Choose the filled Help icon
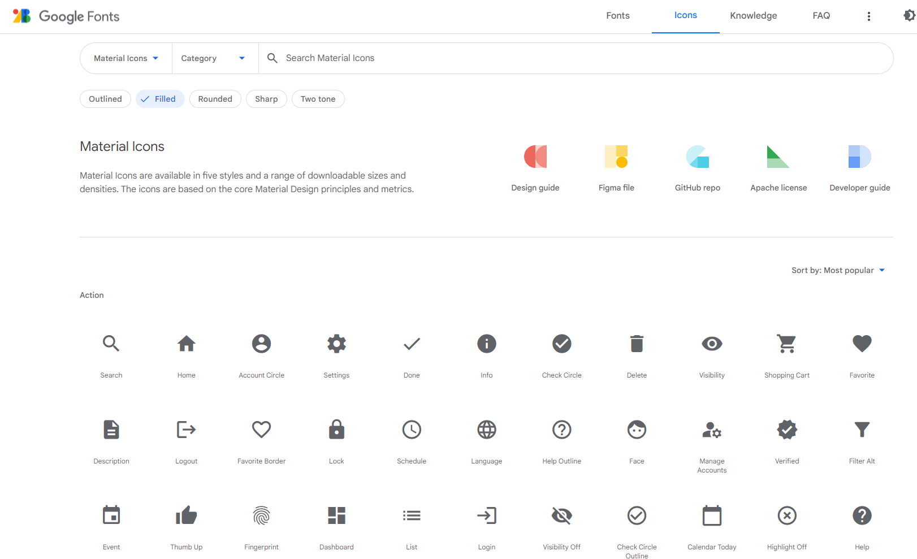This screenshot has height=559, width=917. pos(862,515)
